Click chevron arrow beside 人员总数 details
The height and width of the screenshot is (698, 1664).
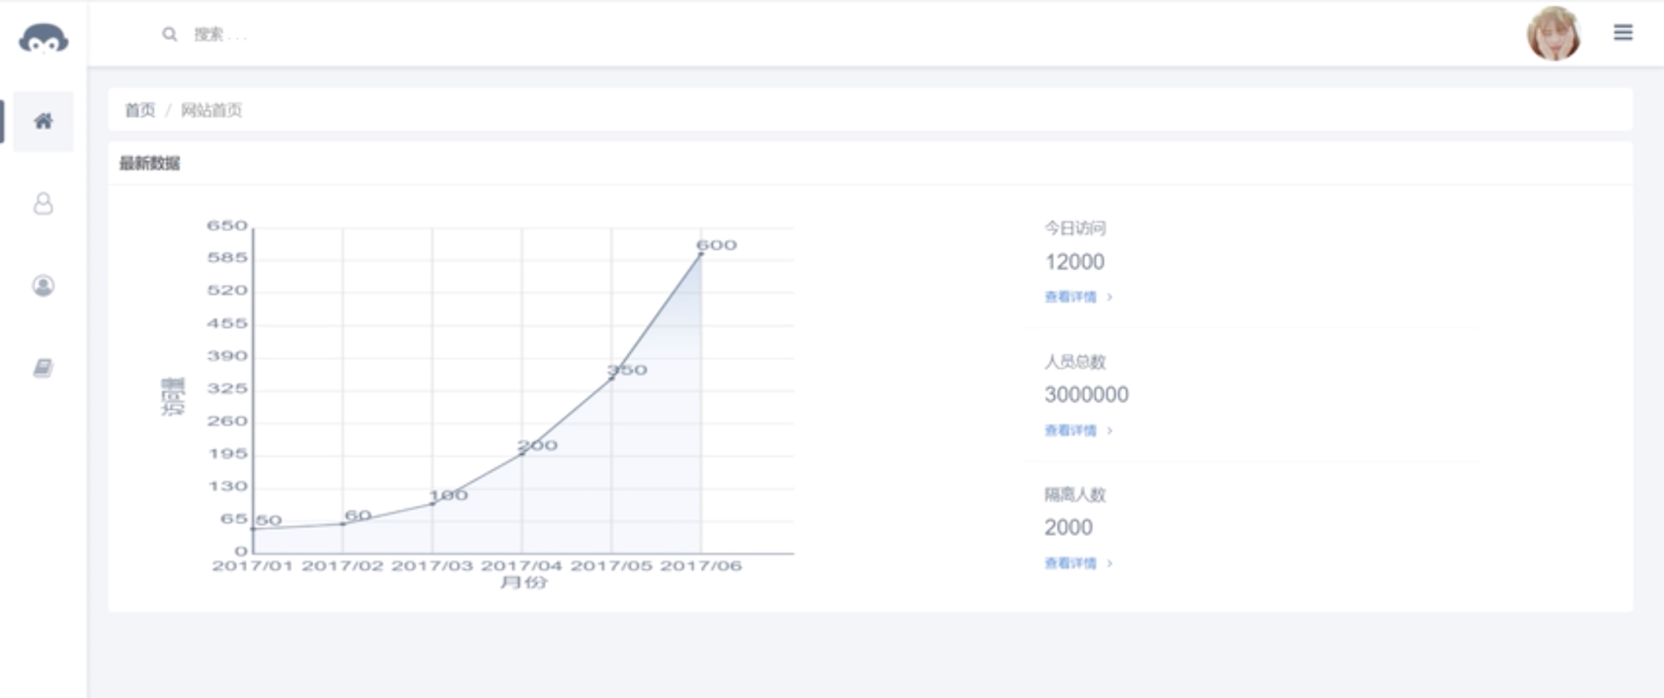pyautogui.click(x=1110, y=430)
